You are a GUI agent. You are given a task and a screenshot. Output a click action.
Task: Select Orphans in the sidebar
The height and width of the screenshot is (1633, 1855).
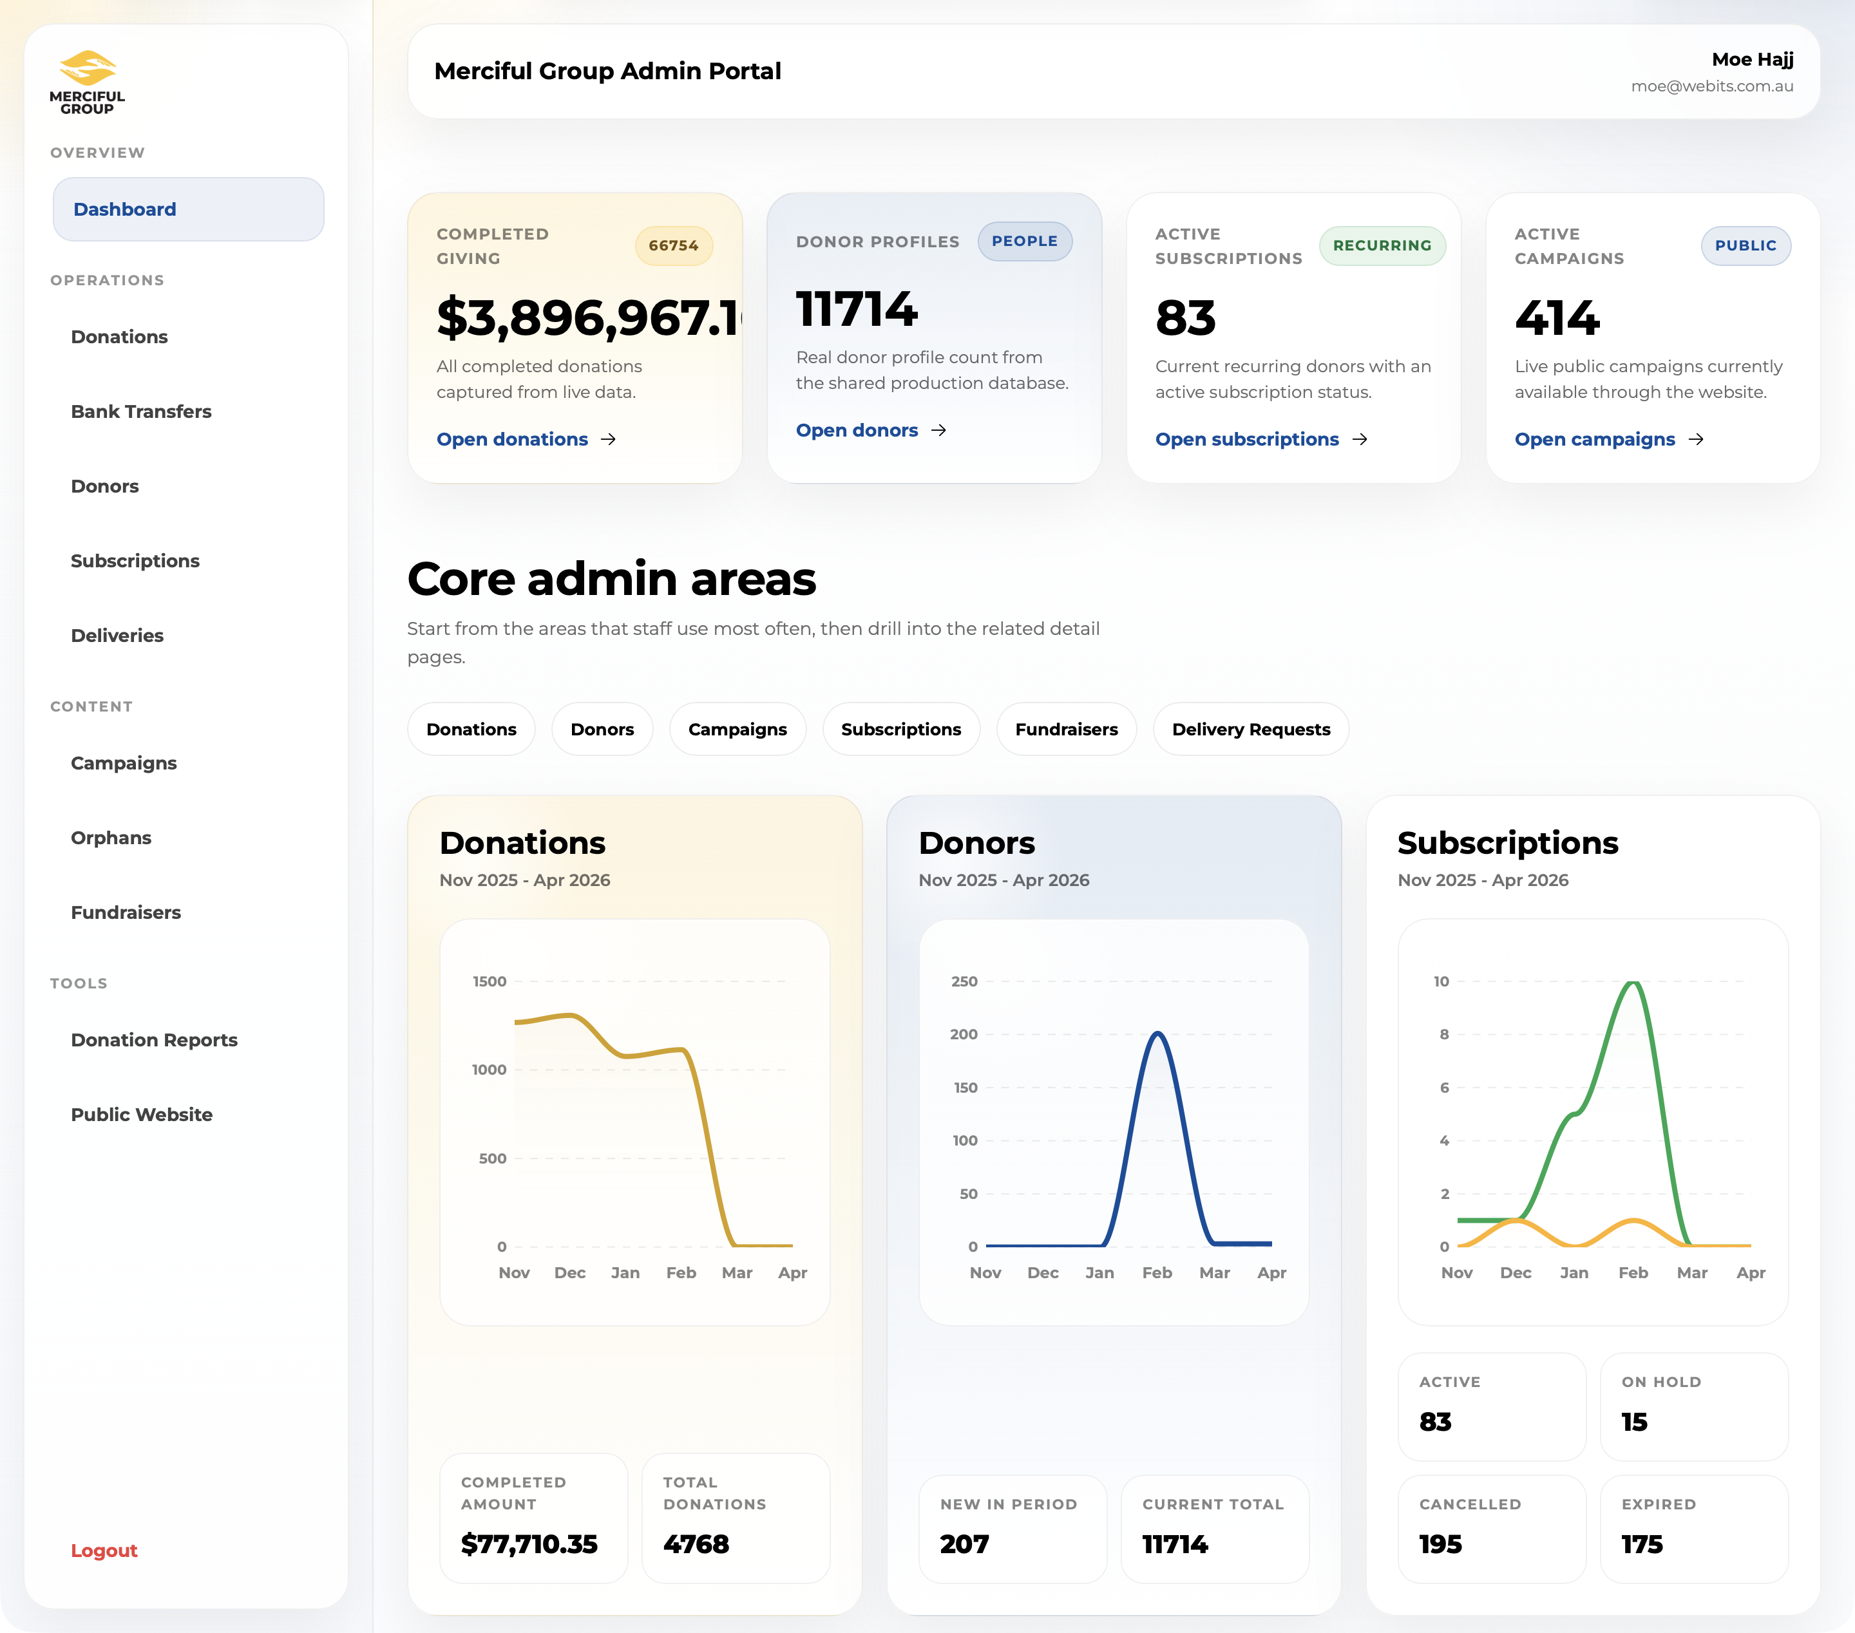pos(111,837)
